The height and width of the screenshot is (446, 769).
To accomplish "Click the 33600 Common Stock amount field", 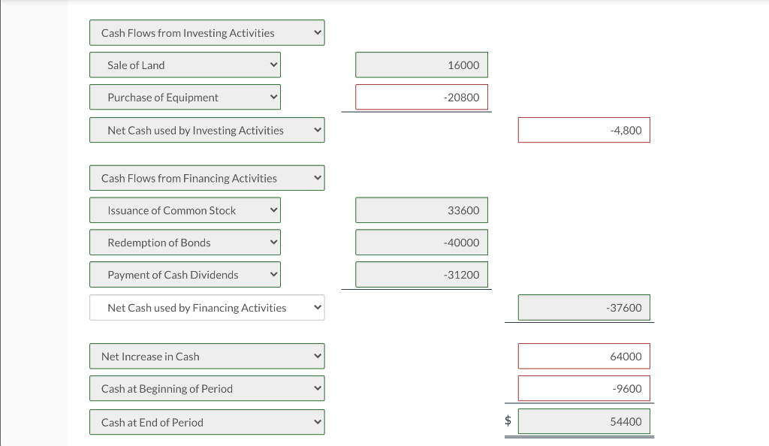I will (421, 209).
